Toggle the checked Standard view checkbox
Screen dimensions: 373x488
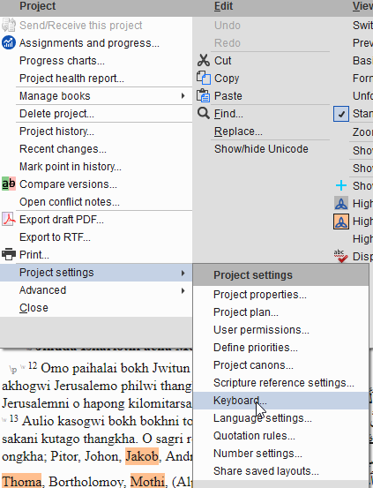coord(341,114)
